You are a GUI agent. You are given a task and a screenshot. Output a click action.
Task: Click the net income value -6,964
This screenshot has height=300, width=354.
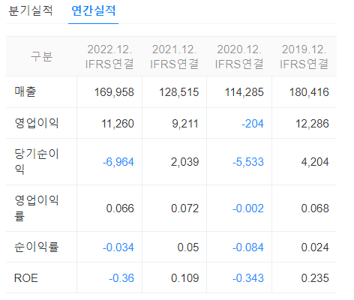[x=118, y=162]
